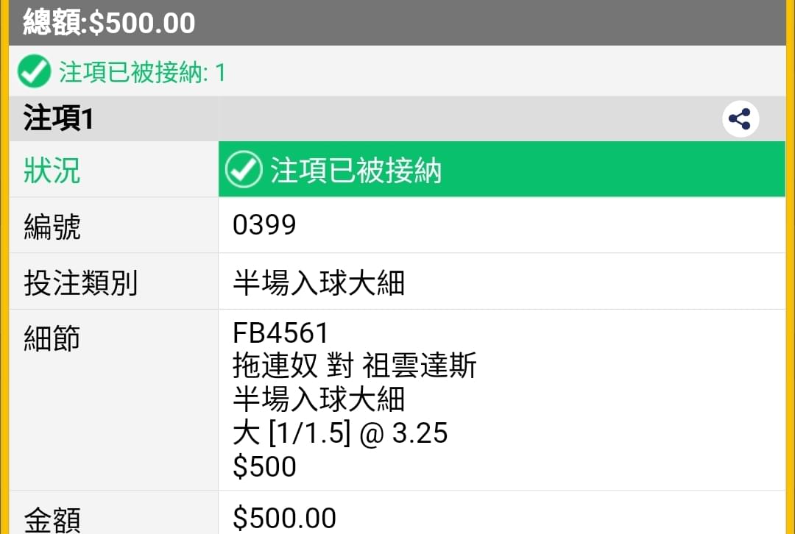The width and height of the screenshot is (795, 534).
Task: Click the 狀況 row label
Action: [x=52, y=170]
